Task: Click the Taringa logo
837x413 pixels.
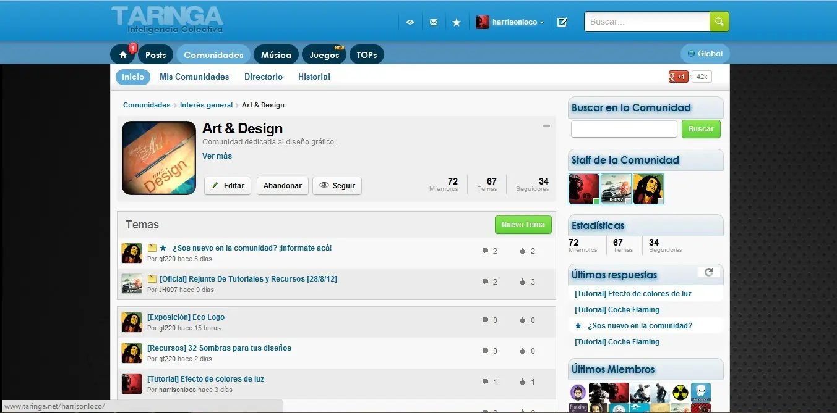Action: 167,19
